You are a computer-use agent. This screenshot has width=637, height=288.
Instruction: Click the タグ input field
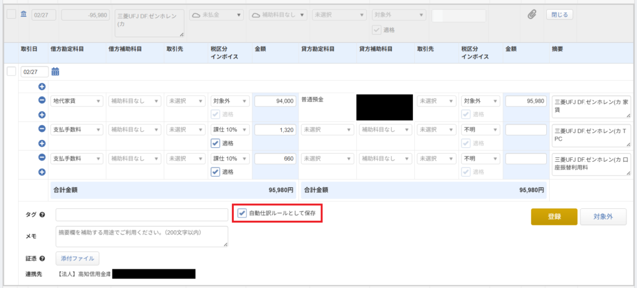pos(142,215)
